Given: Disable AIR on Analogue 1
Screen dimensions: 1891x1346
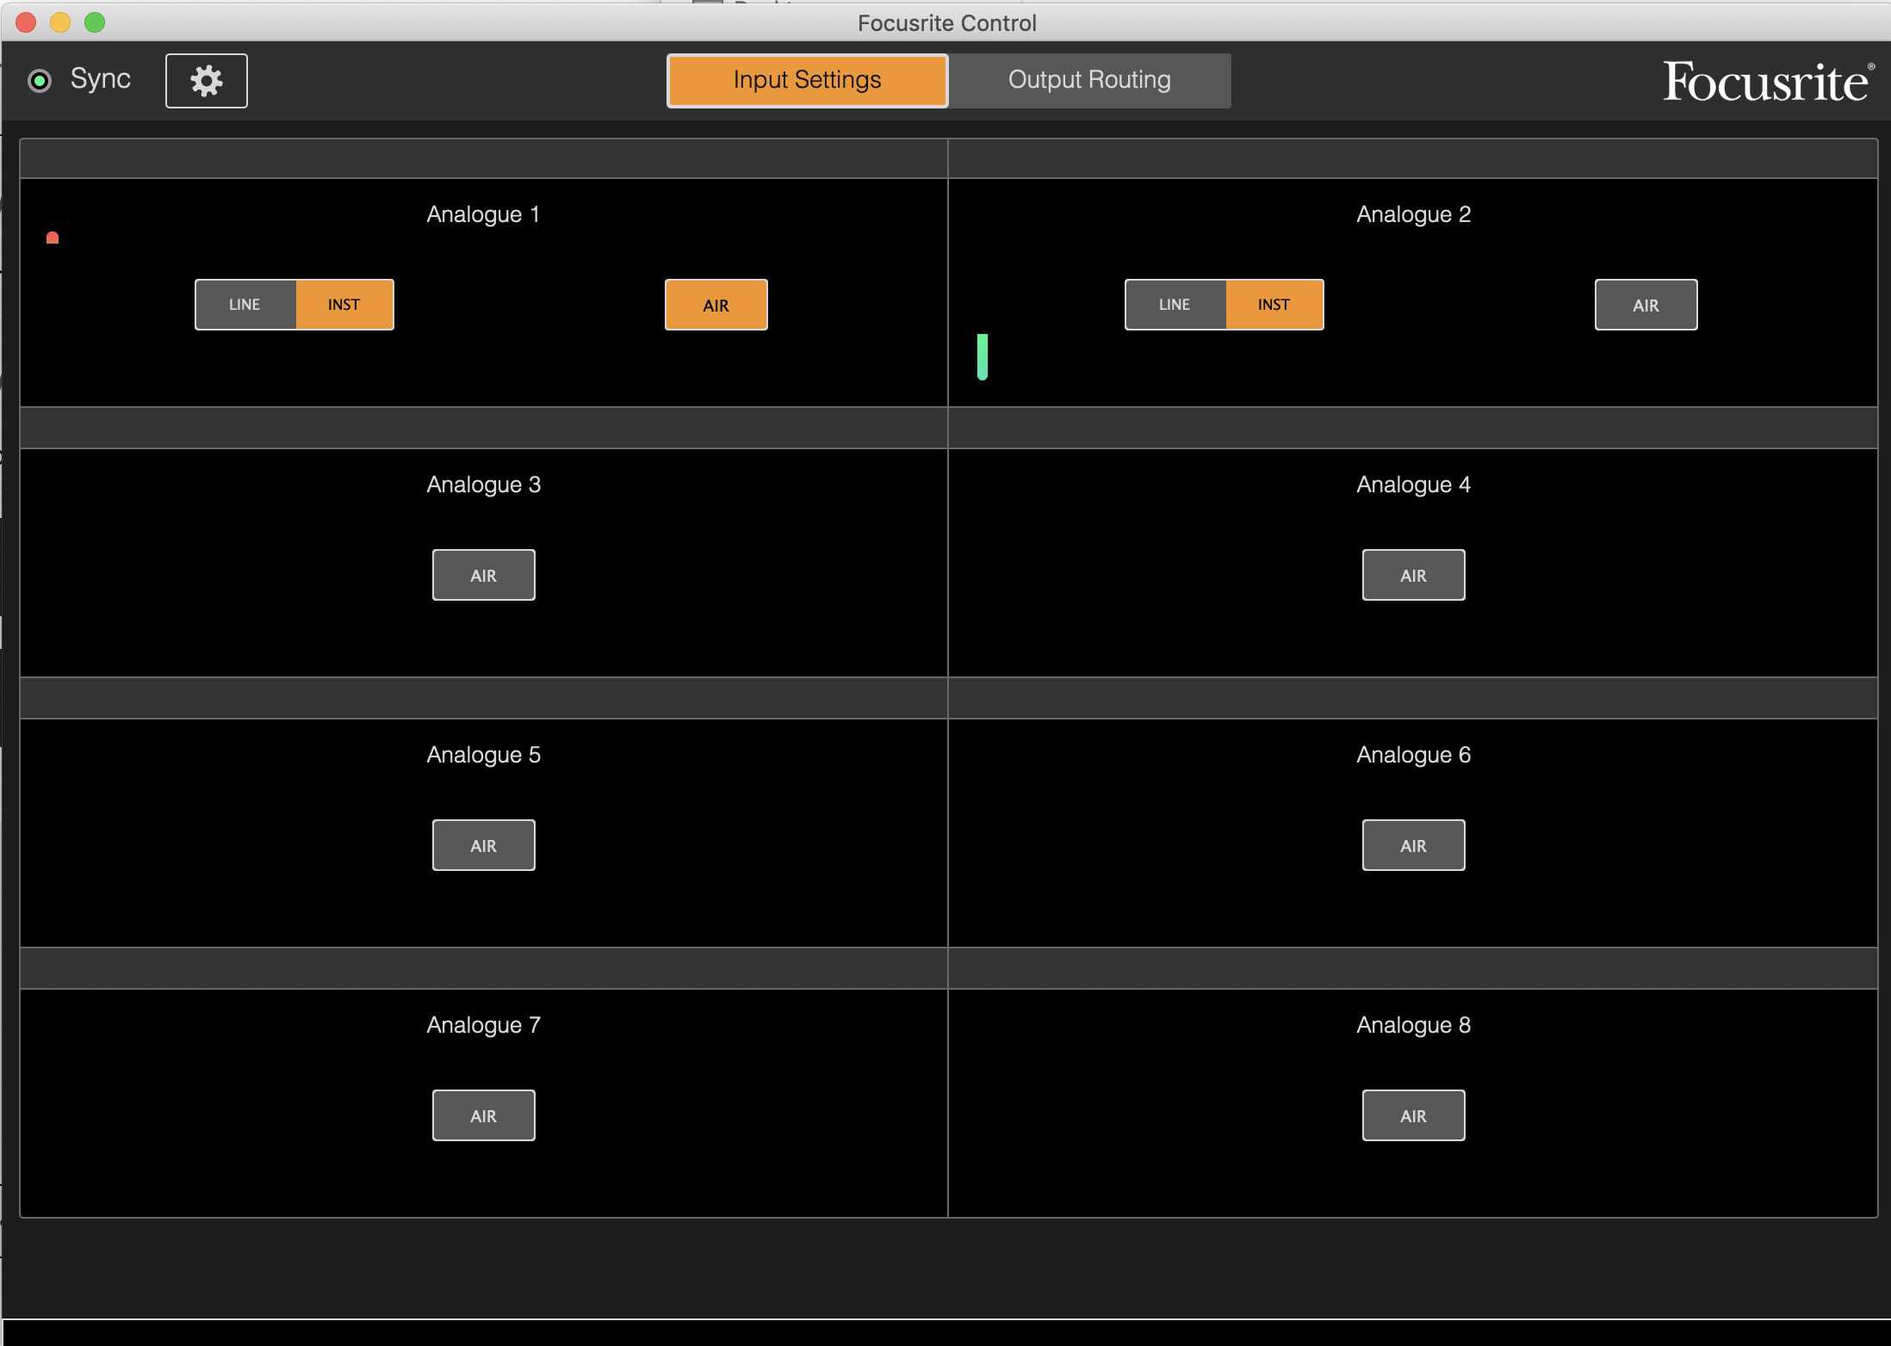Looking at the screenshot, I should (x=716, y=304).
